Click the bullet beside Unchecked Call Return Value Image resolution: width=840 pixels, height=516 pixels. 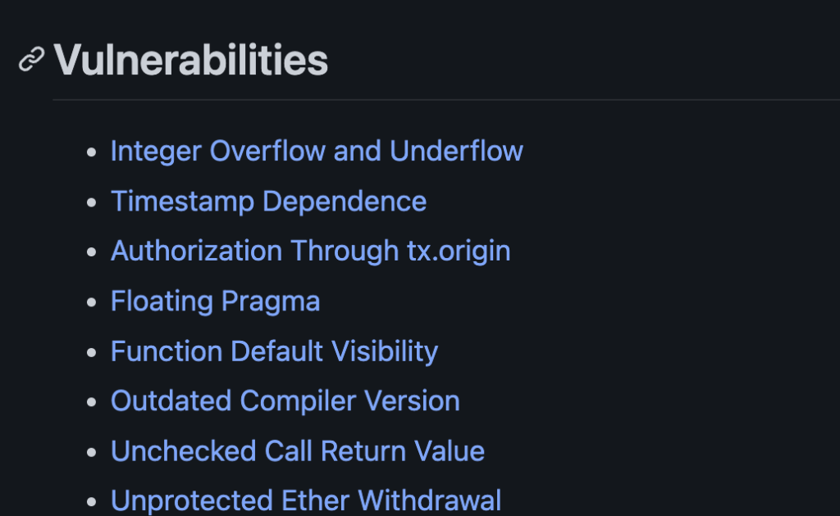click(x=92, y=452)
